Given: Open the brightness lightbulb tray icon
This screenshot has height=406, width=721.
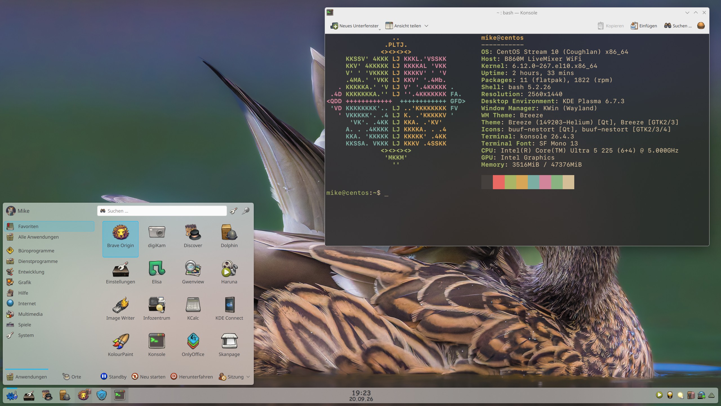Looking at the screenshot, I should pos(680,395).
